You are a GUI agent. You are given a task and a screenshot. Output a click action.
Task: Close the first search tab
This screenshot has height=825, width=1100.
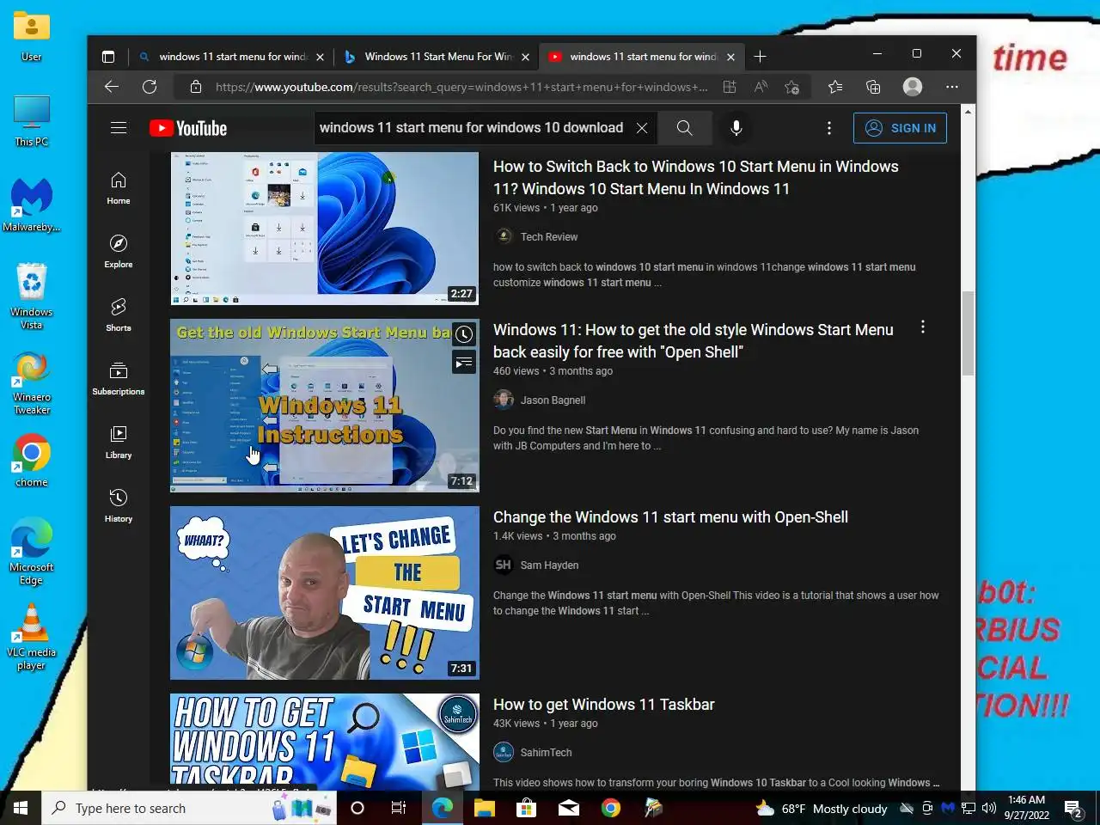[x=320, y=58]
